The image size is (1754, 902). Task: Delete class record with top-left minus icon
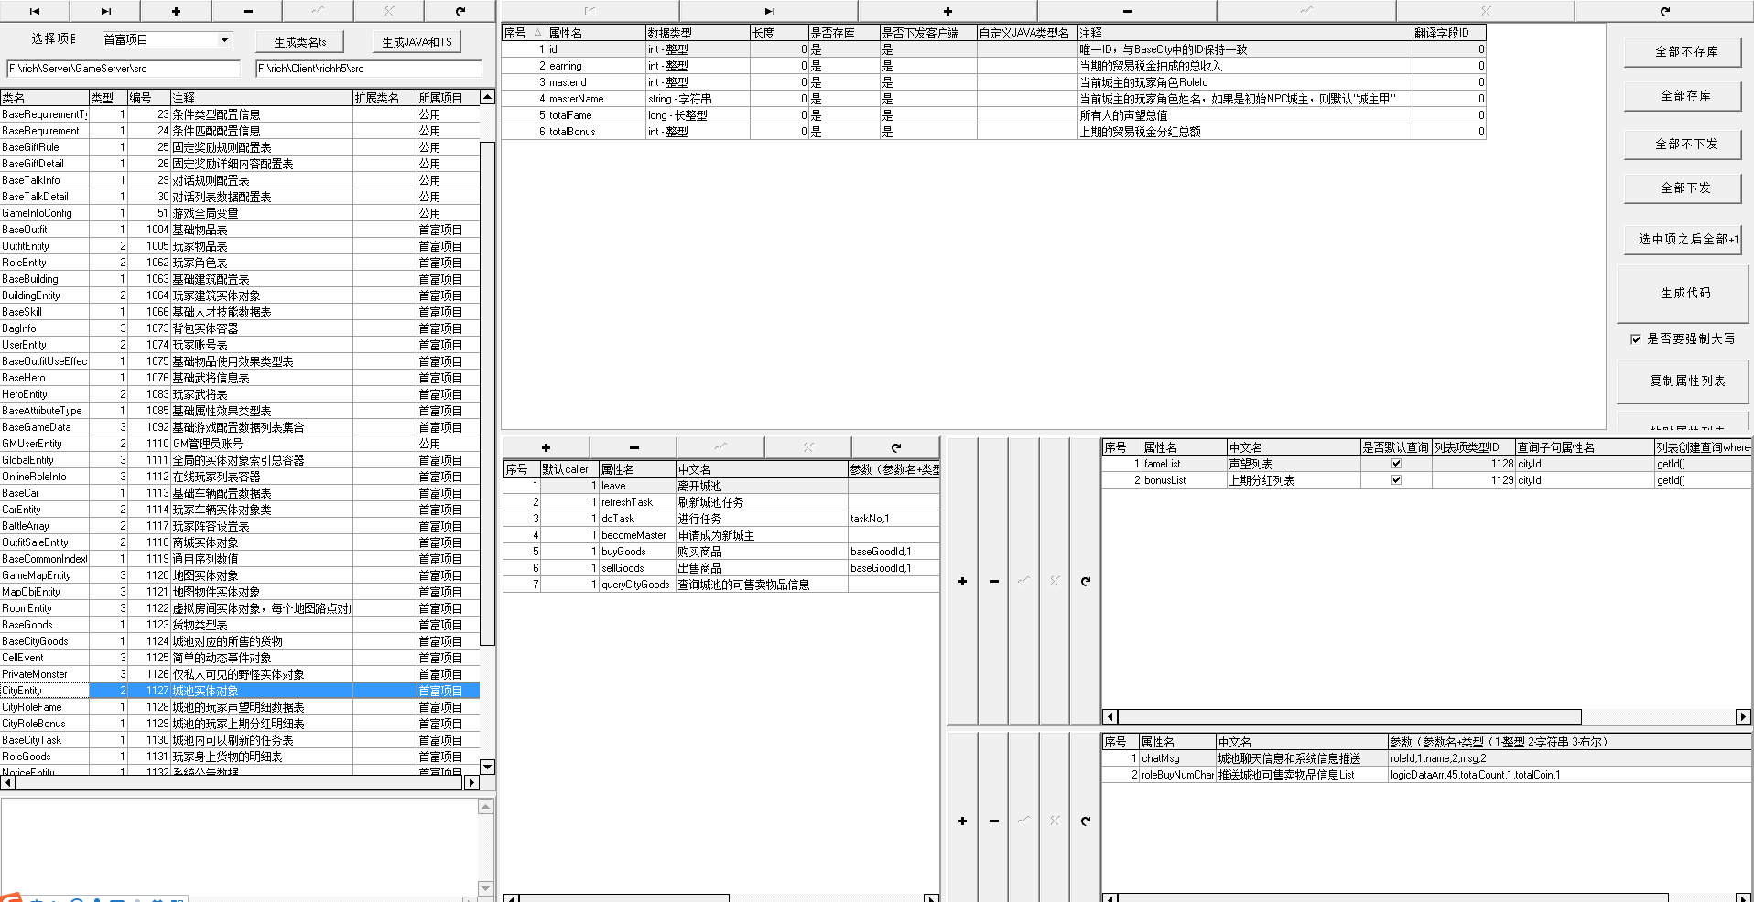[x=247, y=11]
